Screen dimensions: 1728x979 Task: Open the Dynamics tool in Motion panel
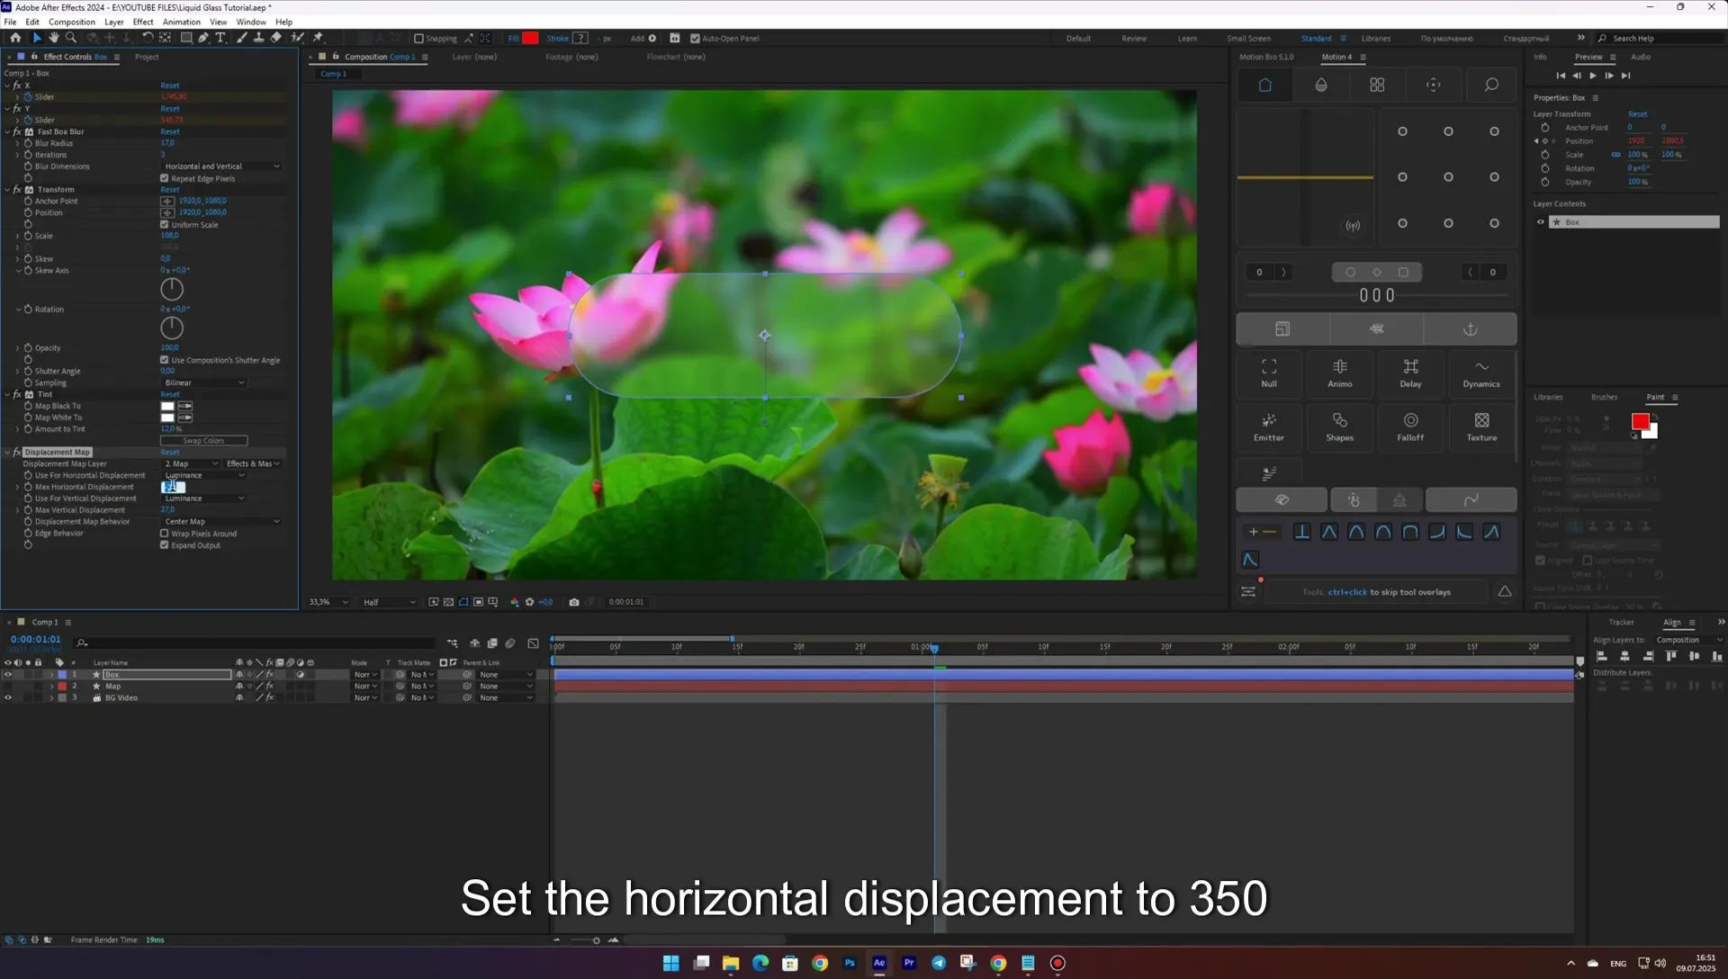click(1481, 373)
